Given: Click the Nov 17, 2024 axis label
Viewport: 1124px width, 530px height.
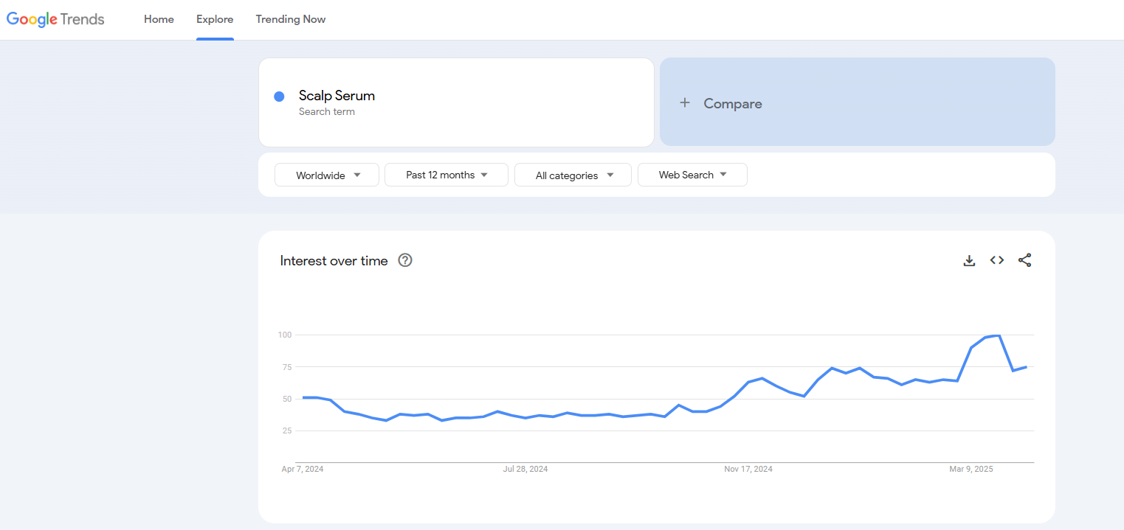Looking at the screenshot, I should [x=748, y=469].
